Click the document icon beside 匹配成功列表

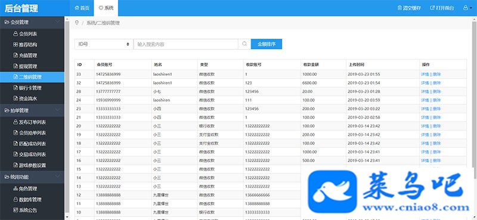pos(16,144)
